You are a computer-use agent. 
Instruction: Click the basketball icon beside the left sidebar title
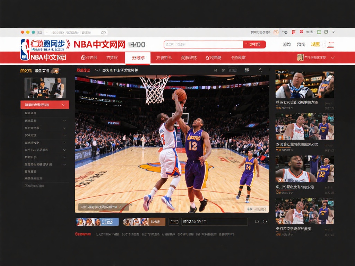(x=55, y=71)
